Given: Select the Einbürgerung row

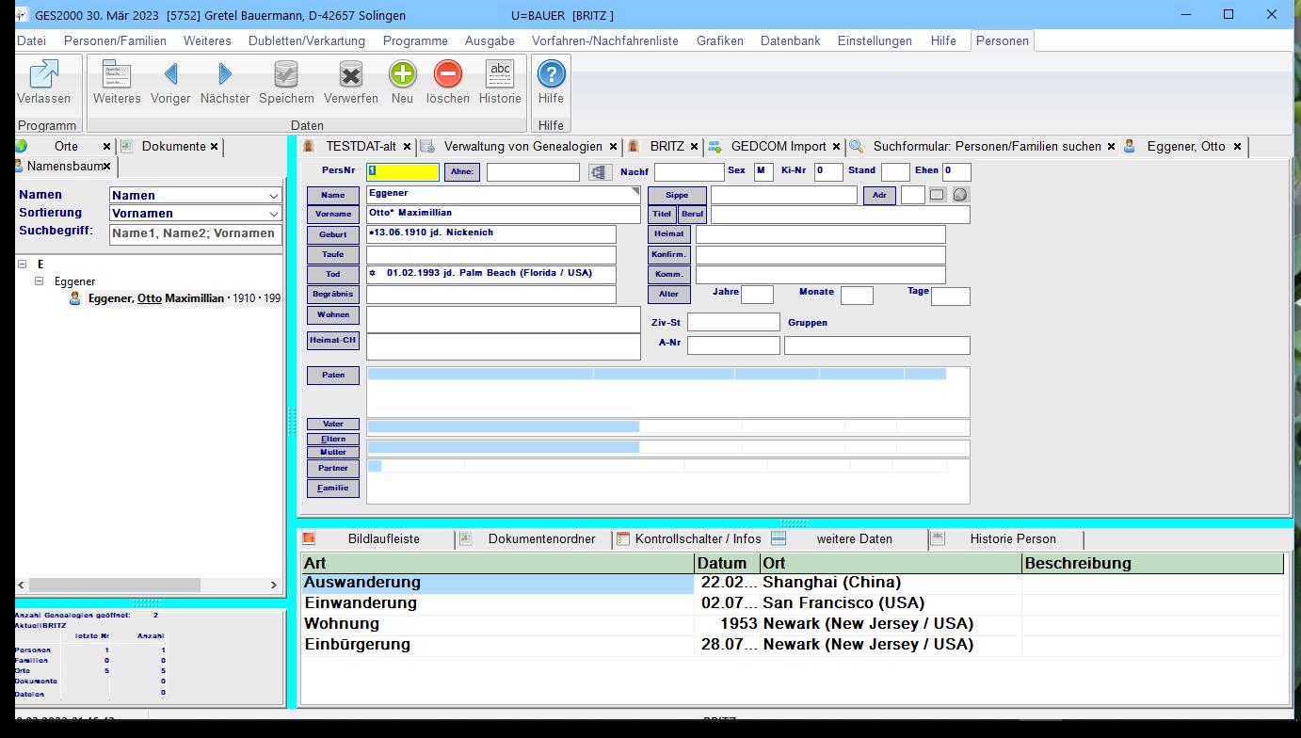Looking at the screenshot, I should click(x=792, y=645).
